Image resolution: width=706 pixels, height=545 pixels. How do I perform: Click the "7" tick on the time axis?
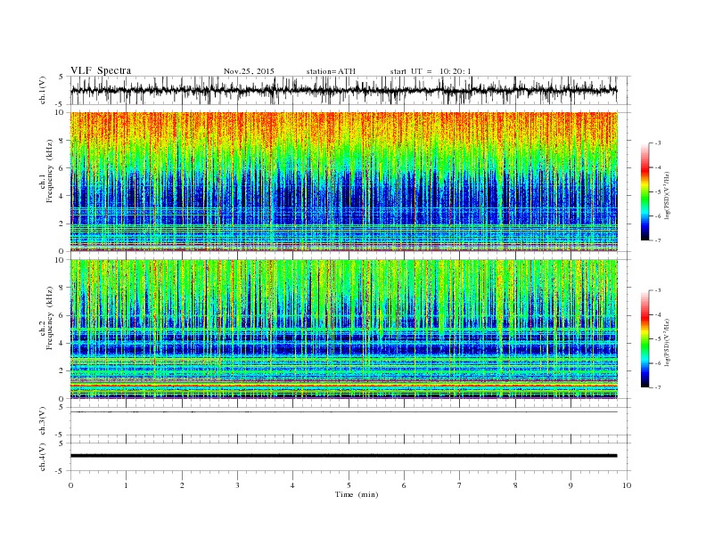460,485
